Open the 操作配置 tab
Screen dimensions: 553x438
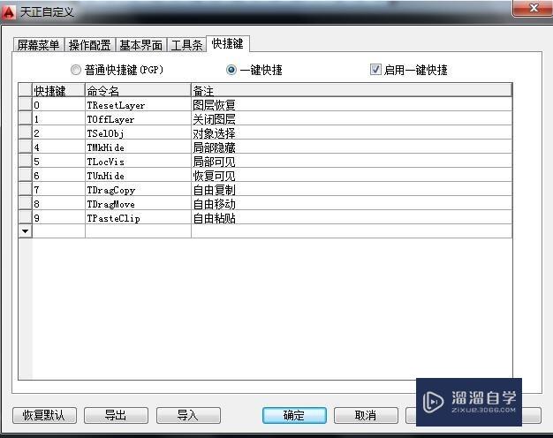(90, 45)
